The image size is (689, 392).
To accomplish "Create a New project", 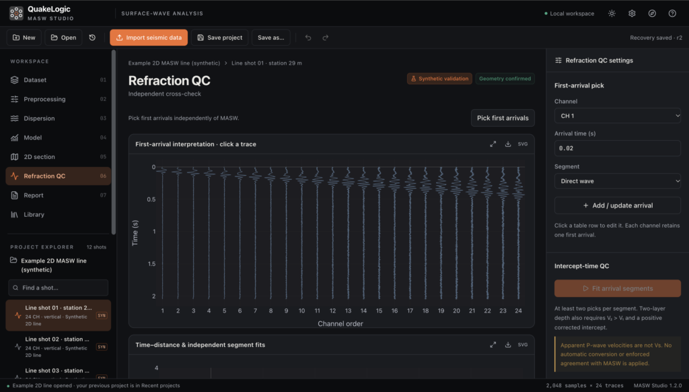I will click(24, 38).
